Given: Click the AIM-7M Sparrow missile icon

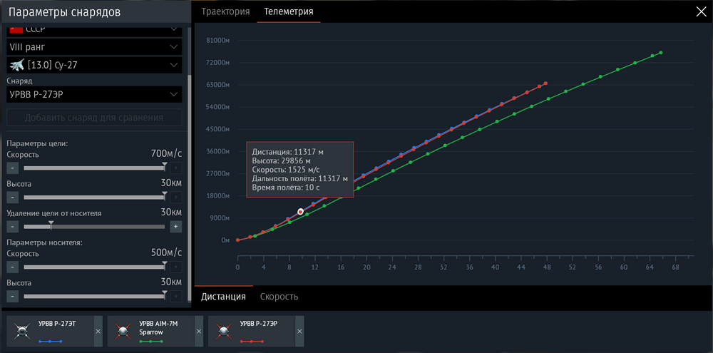Looking at the screenshot, I should pyautogui.click(x=122, y=331).
